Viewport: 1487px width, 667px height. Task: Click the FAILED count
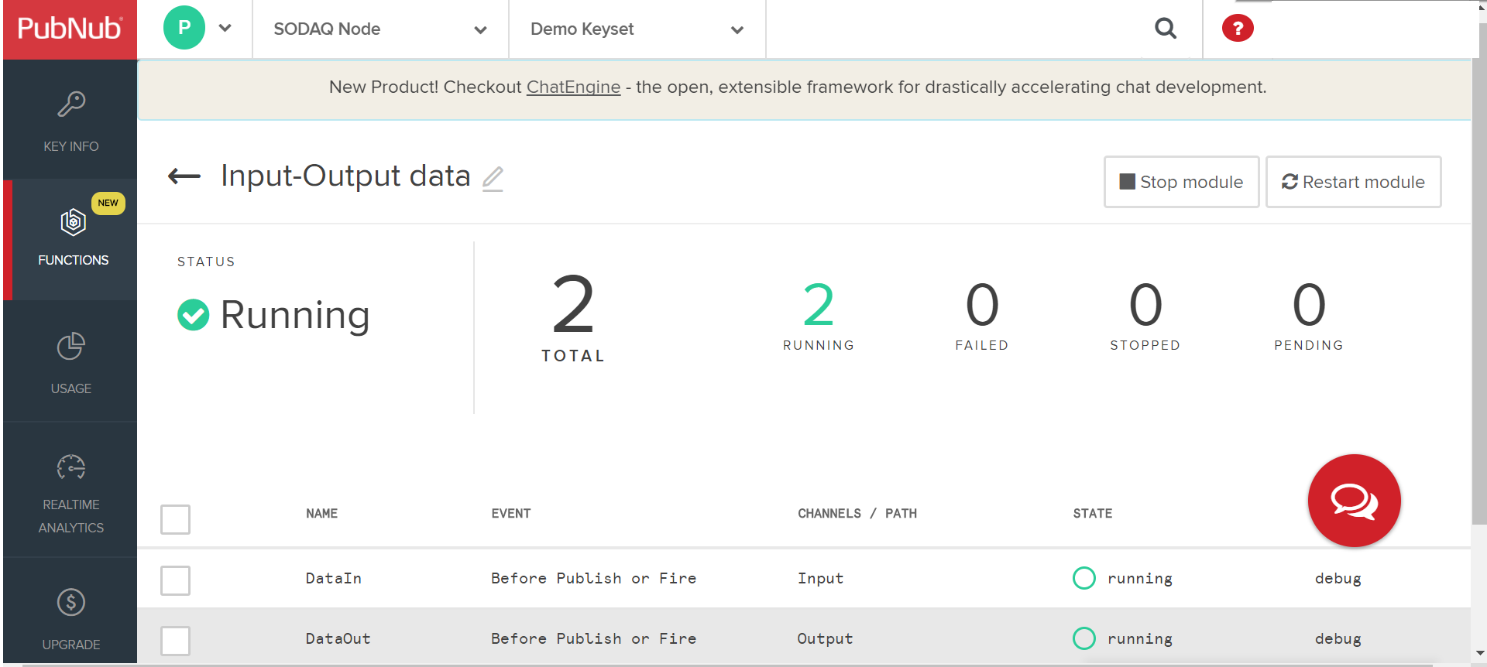pos(982,305)
